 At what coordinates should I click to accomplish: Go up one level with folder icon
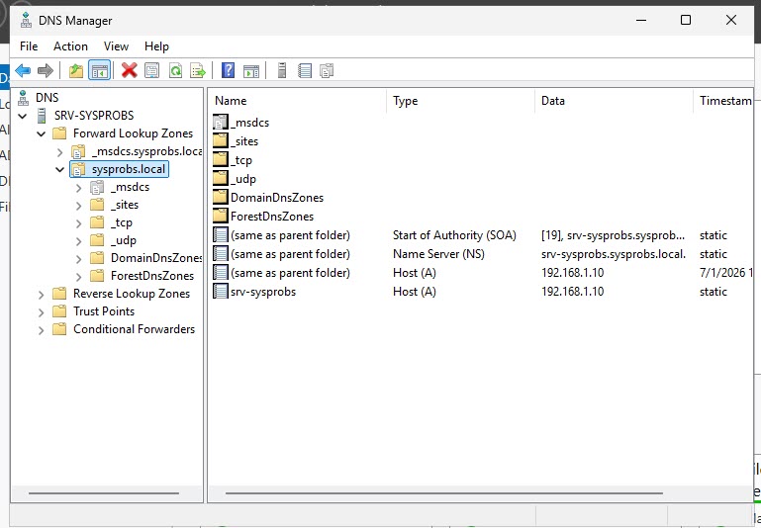(x=76, y=71)
